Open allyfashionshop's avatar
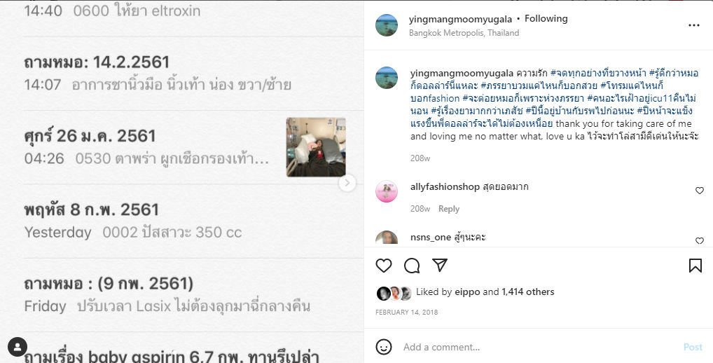 [x=387, y=191]
